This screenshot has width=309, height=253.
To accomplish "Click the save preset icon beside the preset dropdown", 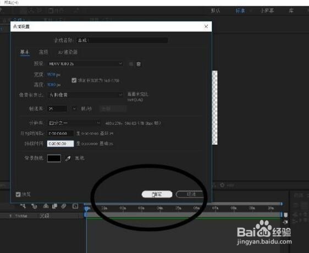I will [131, 64].
